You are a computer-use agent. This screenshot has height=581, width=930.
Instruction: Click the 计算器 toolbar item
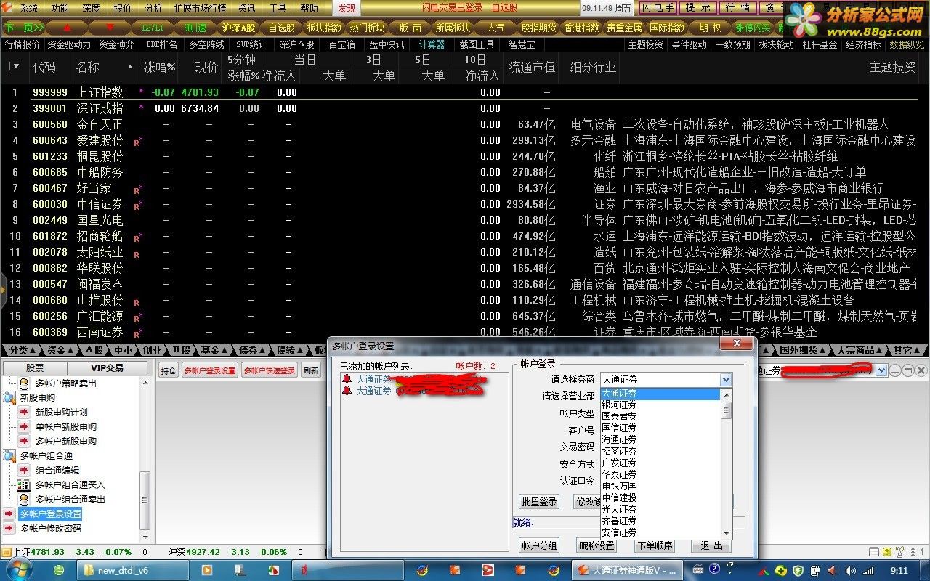coord(432,44)
